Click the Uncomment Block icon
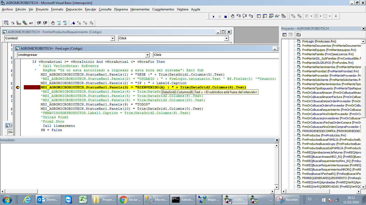The width and height of the screenshot is (366, 205). 65,23
